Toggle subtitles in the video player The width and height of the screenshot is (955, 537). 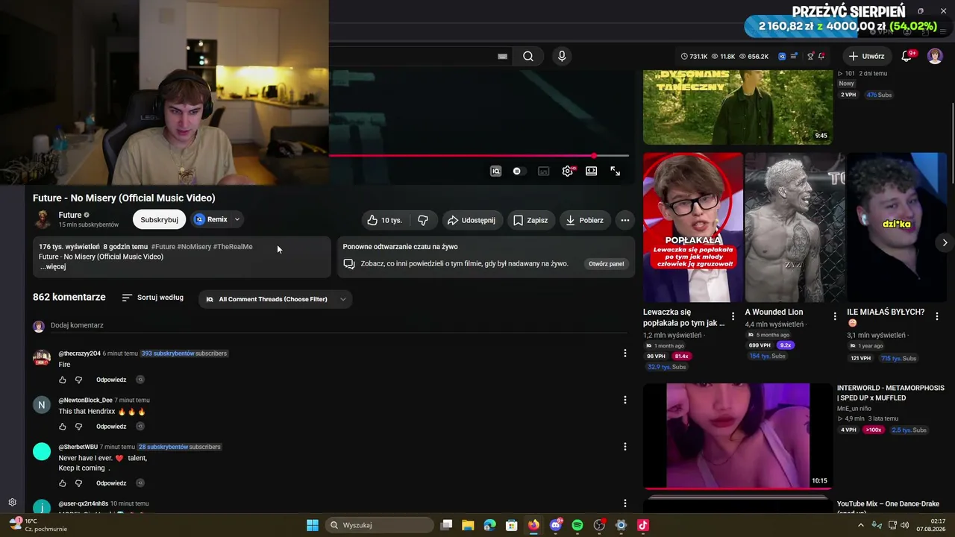[544, 171]
